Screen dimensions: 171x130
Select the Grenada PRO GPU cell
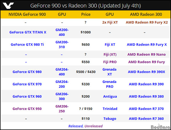point(110,84)
